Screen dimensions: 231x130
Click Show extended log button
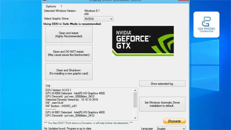click(x=162, y=83)
